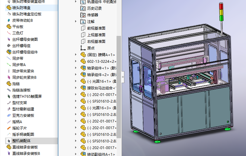The image size is (246, 156).
Task: Click the 拖链 part icon
Action: (9, 84)
